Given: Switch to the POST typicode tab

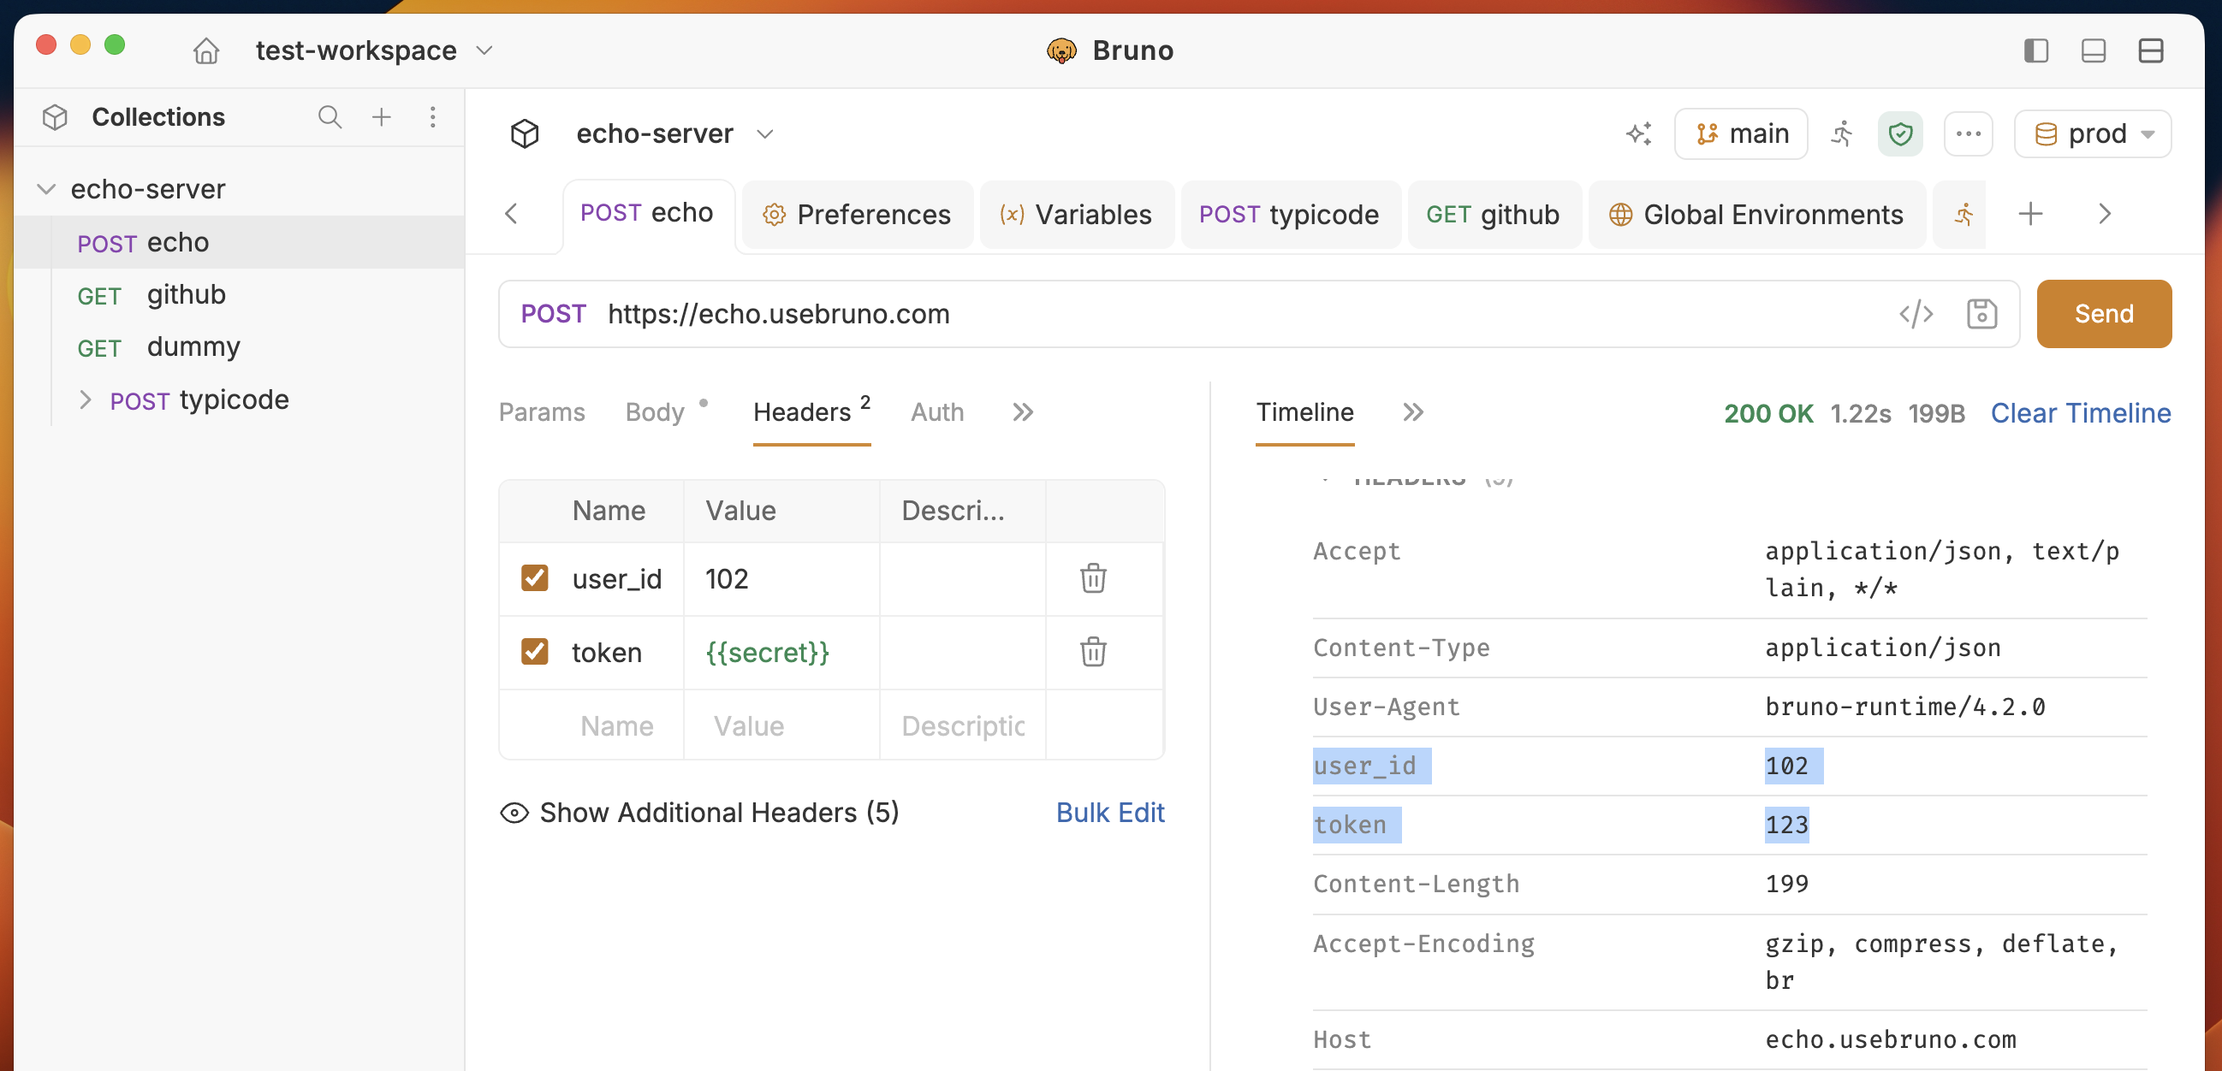Looking at the screenshot, I should pyautogui.click(x=1290, y=215).
